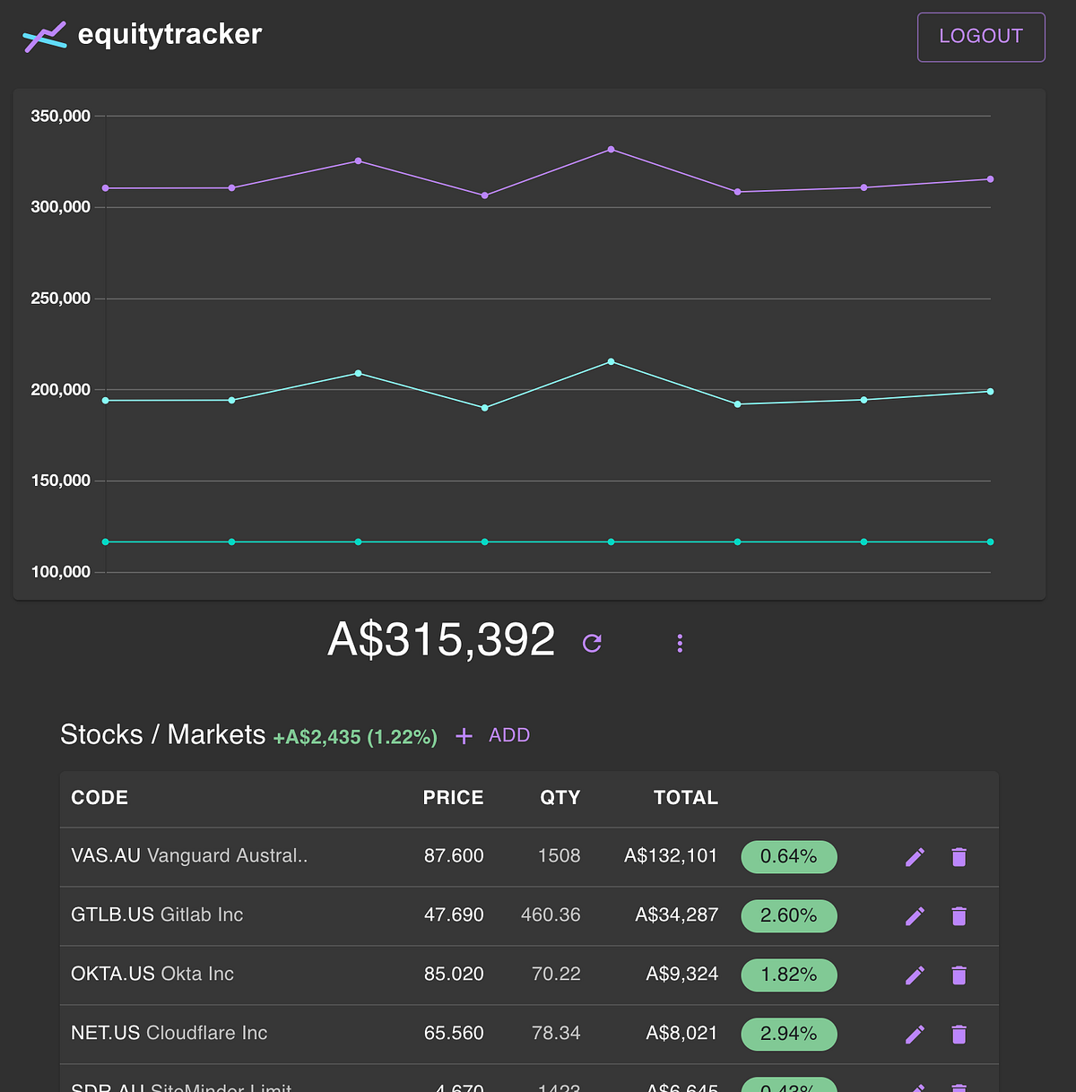Click the +A$2,435 (1.22%) gain text
Viewport: 1076px width, 1092px height.
pyautogui.click(x=355, y=737)
